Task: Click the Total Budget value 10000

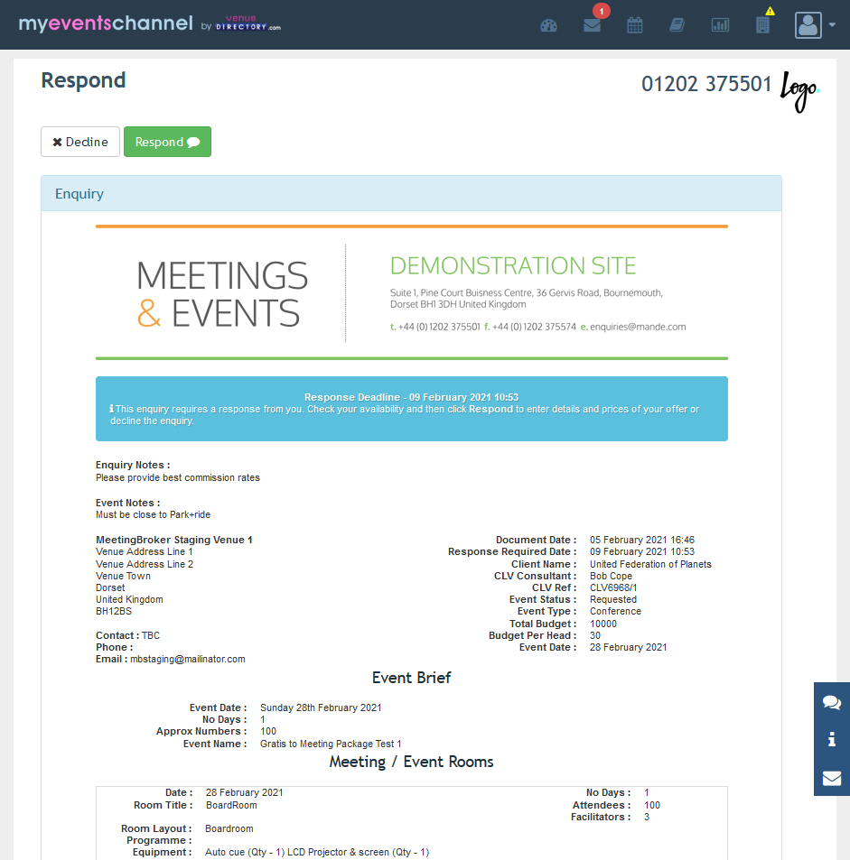Action: (603, 624)
